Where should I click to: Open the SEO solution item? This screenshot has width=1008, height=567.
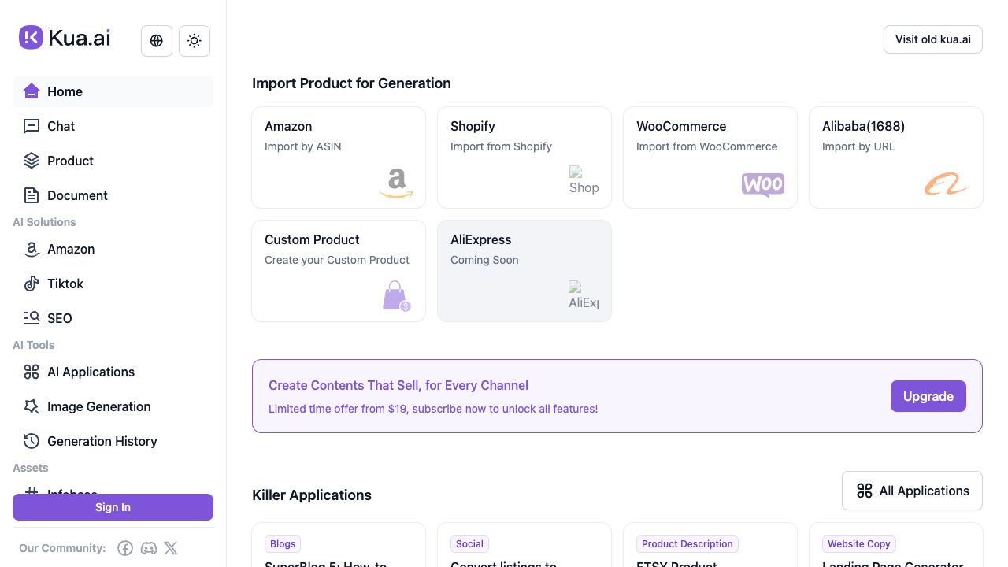[x=59, y=318]
